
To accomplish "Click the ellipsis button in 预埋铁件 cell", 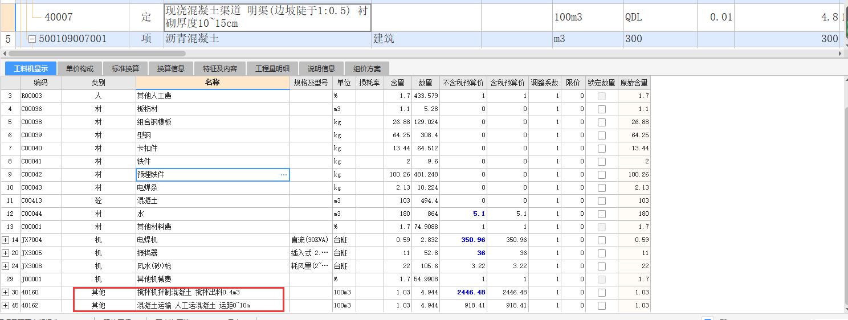I will [284, 175].
